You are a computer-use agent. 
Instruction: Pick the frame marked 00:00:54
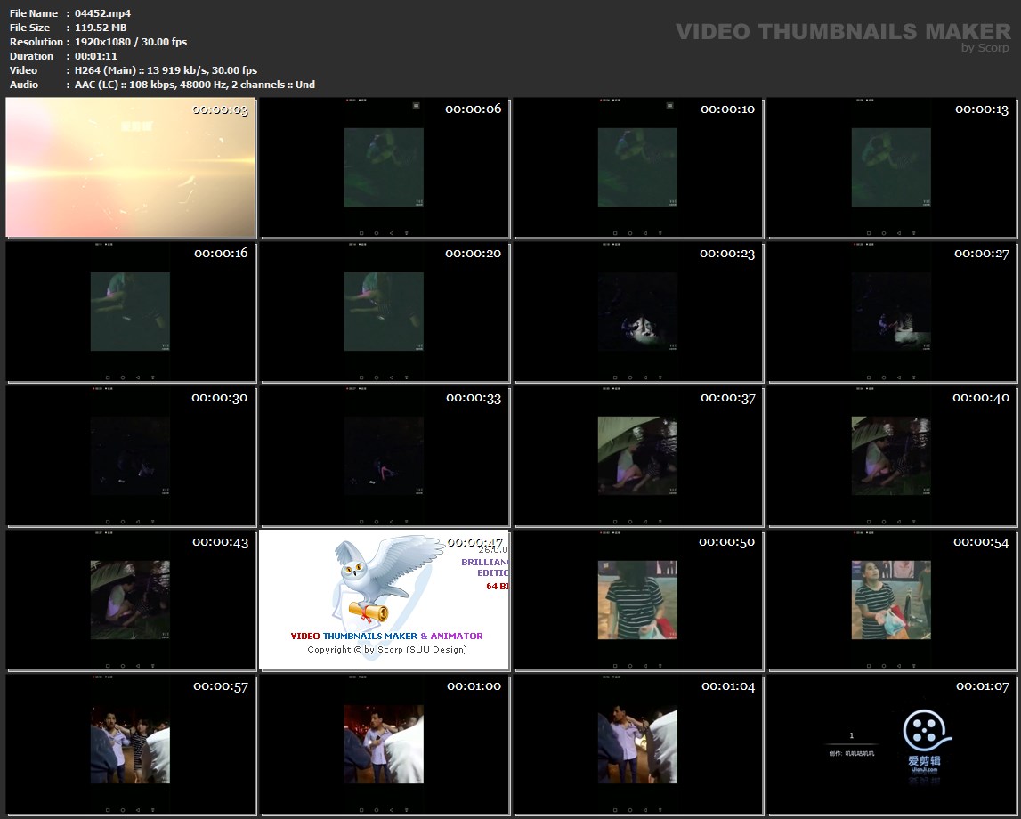(891, 600)
